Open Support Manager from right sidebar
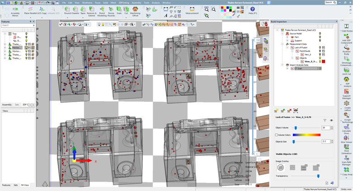The image size is (353, 191). pyautogui.click(x=347, y=93)
